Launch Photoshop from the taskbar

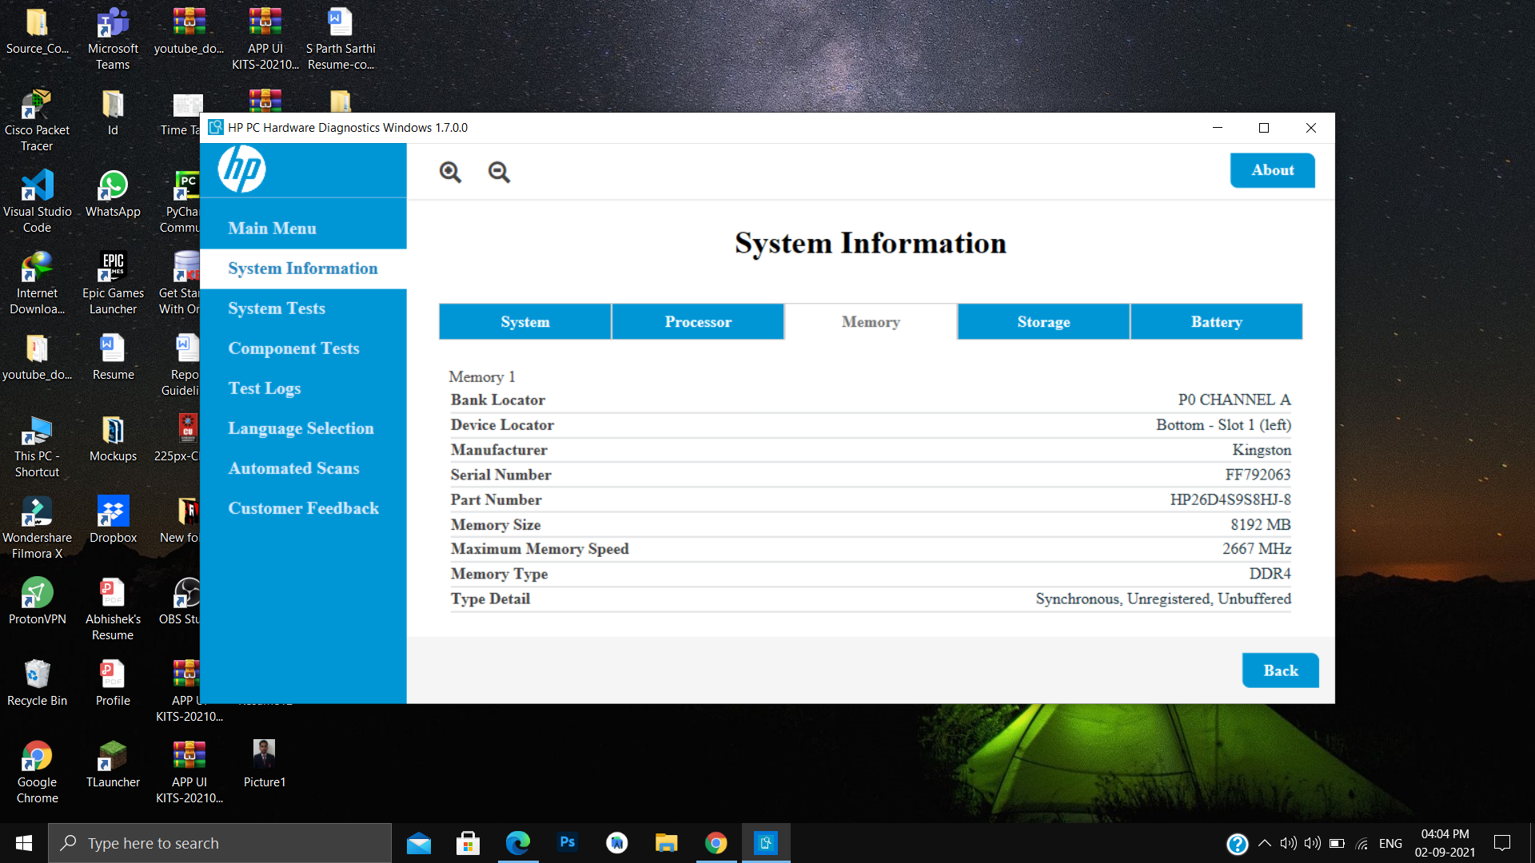click(x=567, y=842)
